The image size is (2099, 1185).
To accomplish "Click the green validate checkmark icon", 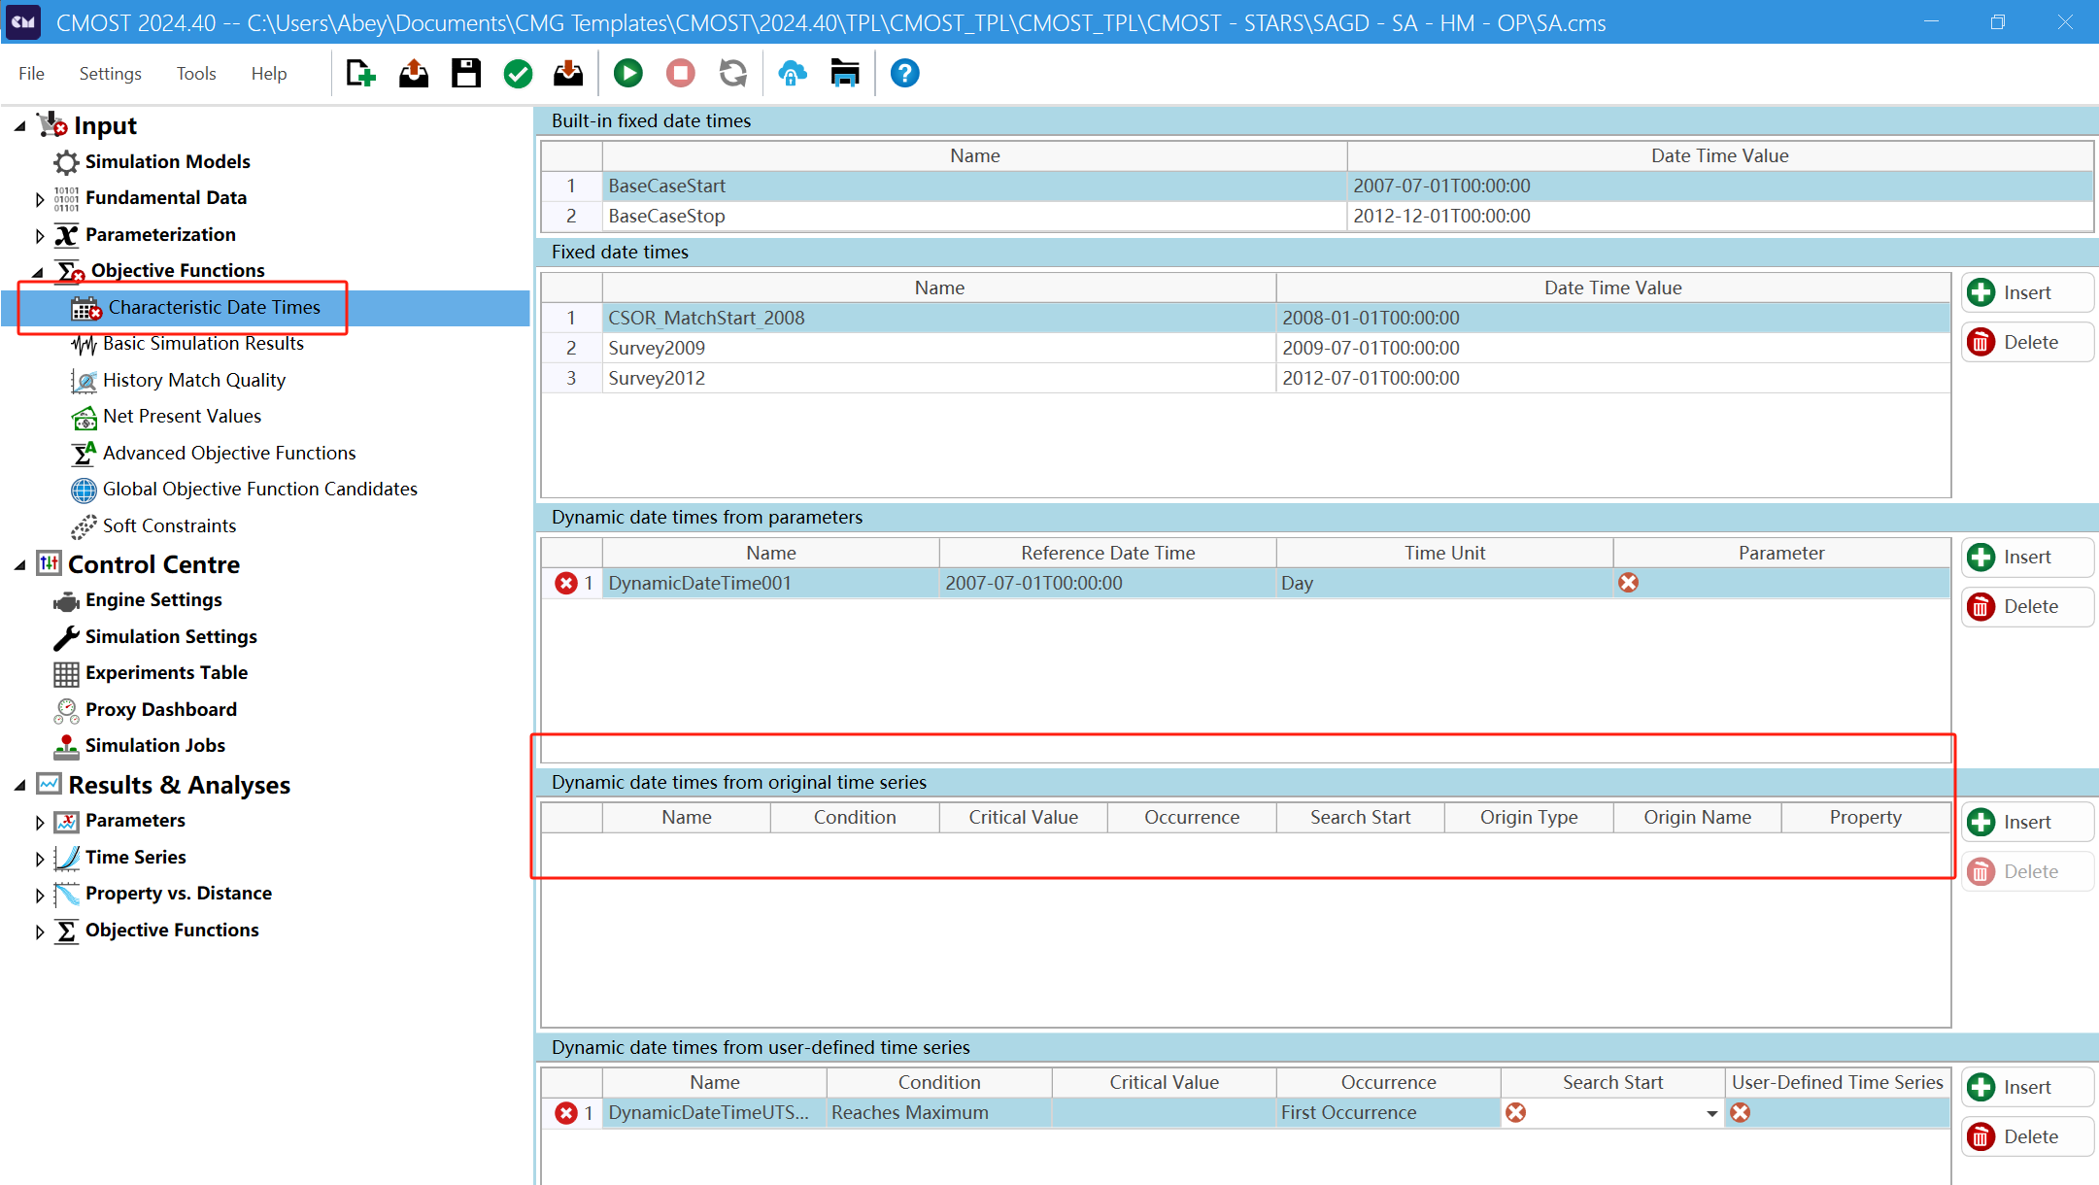I will click(519, 74).
